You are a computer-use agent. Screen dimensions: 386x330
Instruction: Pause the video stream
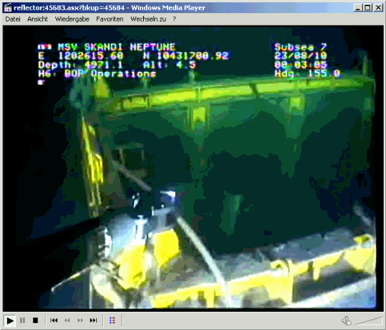(x=22, y=320)
